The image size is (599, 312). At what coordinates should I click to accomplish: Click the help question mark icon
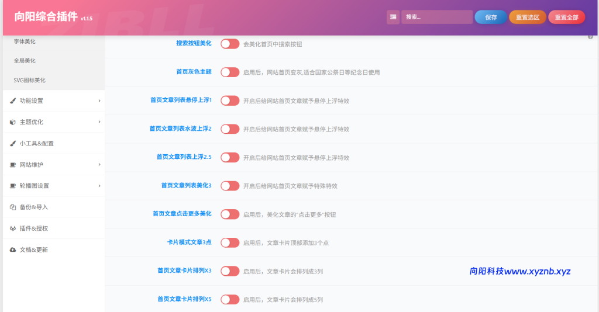[x=590, y=37]
